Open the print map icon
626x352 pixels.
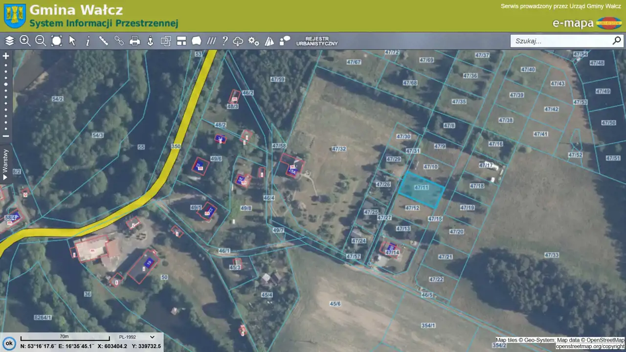[x=135, y=41]
